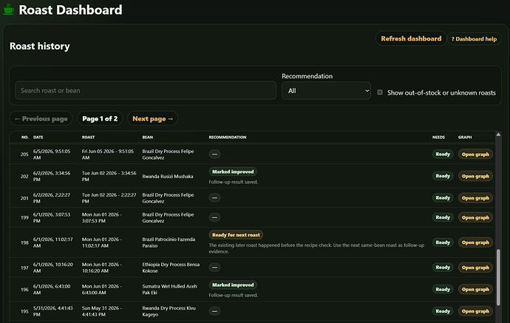Screen dimensions: 510x323
Task: Go to Next page of roasts
Action: pyautogui.click(x=152, y=119)
